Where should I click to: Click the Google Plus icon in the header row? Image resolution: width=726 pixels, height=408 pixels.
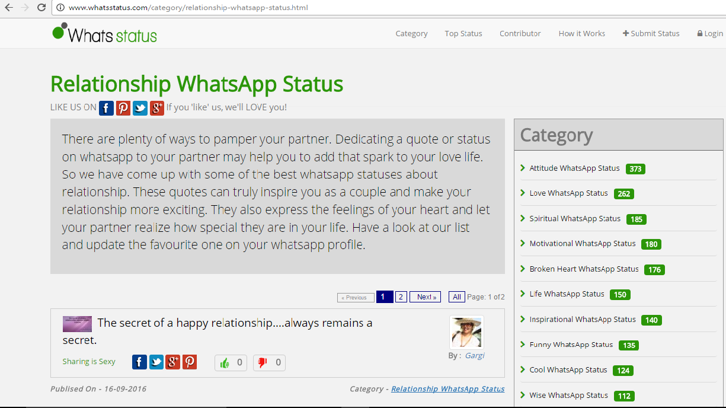[157, 108]
